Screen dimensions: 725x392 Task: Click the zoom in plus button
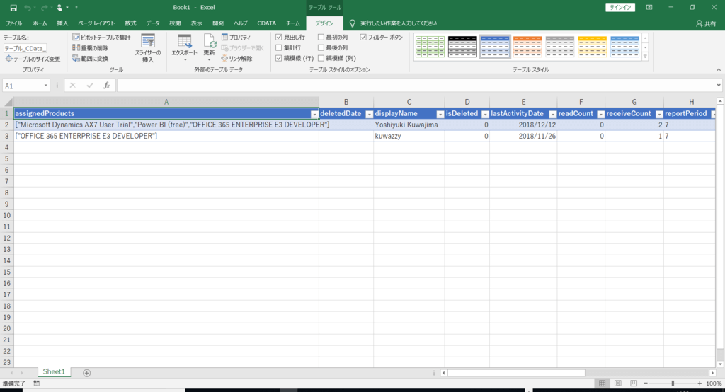(x=700, y=384)
